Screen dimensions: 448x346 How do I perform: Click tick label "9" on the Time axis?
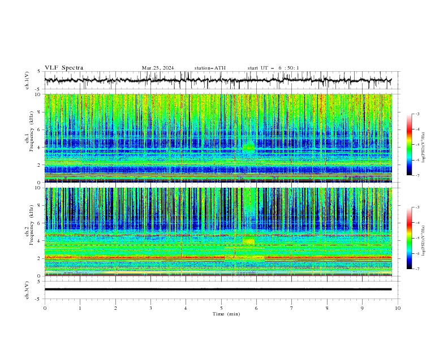(x=362, y=308)
